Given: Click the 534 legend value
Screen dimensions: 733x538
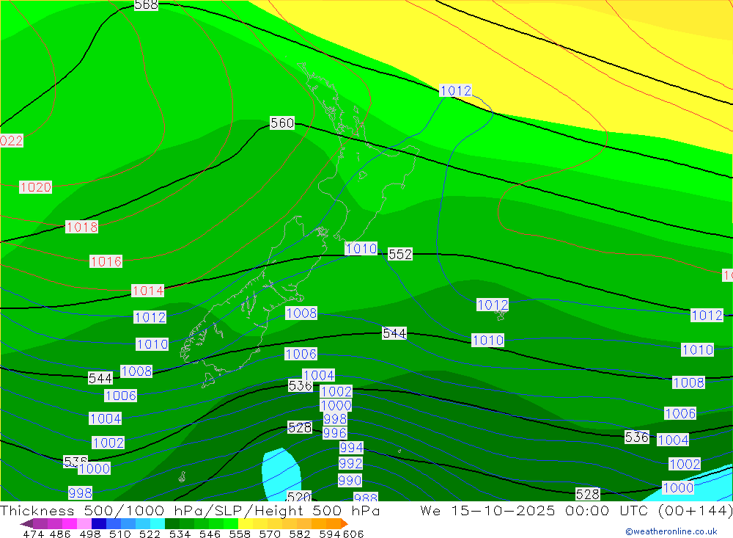Looking at the screenshot, I should pos(180,534).
